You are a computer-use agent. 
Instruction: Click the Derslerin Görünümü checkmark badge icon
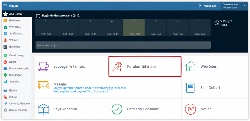117,109
